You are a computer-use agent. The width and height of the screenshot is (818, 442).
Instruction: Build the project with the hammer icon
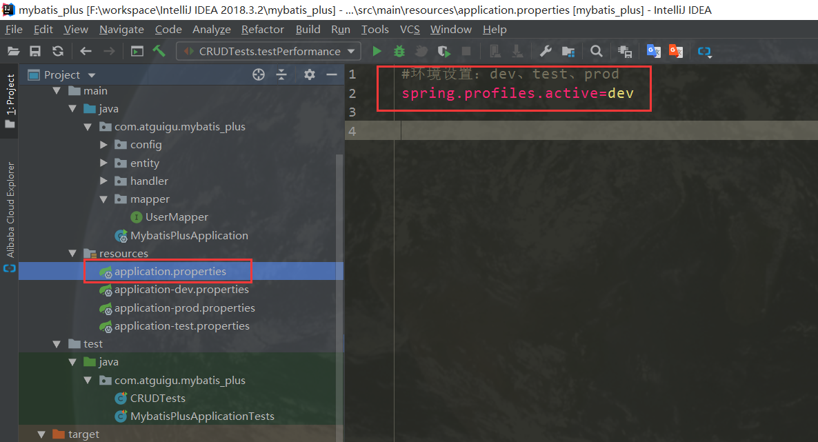pyautogui.click(x=159, y=50)
